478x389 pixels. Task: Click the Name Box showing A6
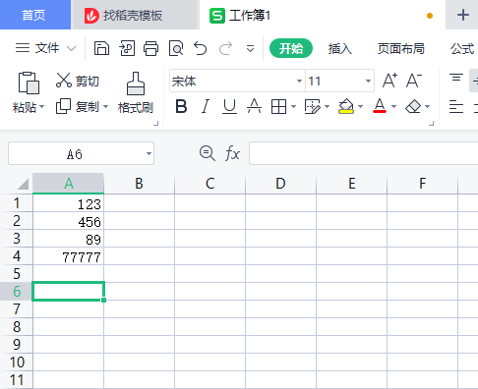click(x=75, y=153)
